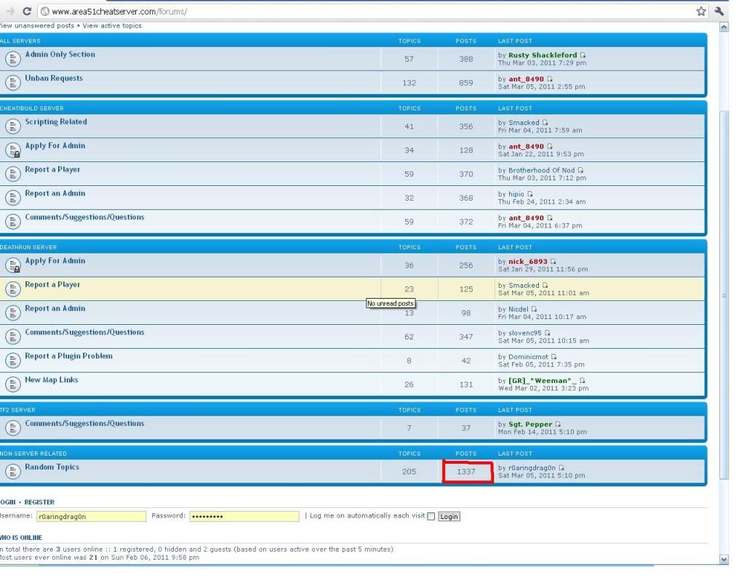Click the Password input field
This screenshot has width=744, height=580.
pos(244,516)
